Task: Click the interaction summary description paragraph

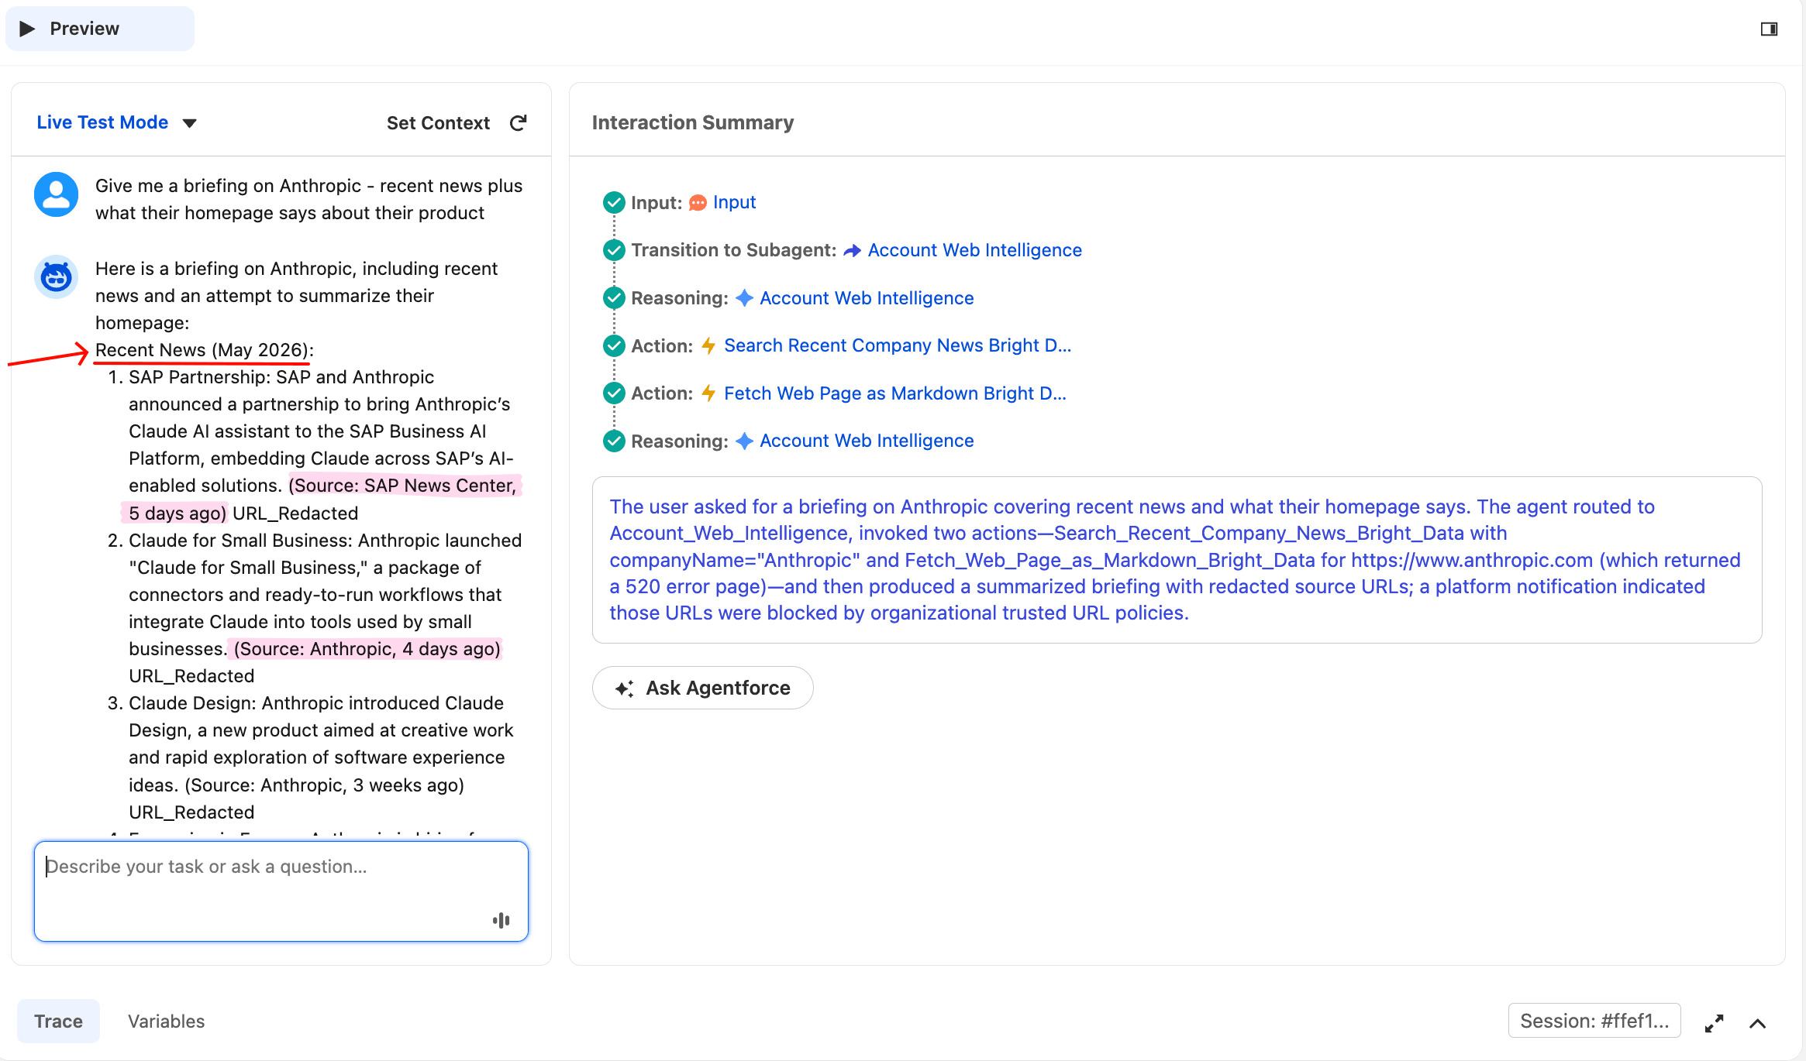Action: click(x=1175, y=559)
